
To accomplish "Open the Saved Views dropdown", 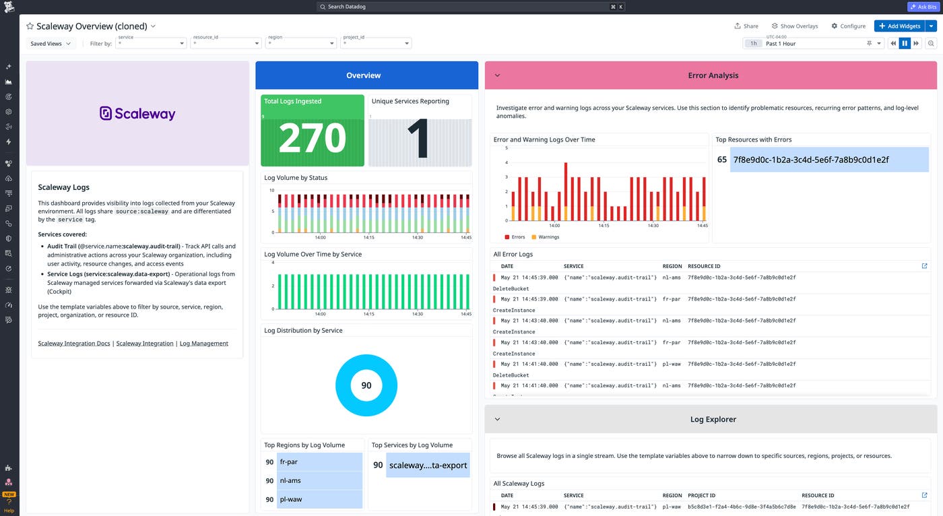I will pyautogui.click(x=50, y=43).
